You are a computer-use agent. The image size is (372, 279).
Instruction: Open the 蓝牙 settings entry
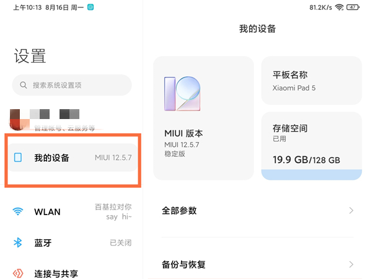pyautogui.click(x=72, y=242)
